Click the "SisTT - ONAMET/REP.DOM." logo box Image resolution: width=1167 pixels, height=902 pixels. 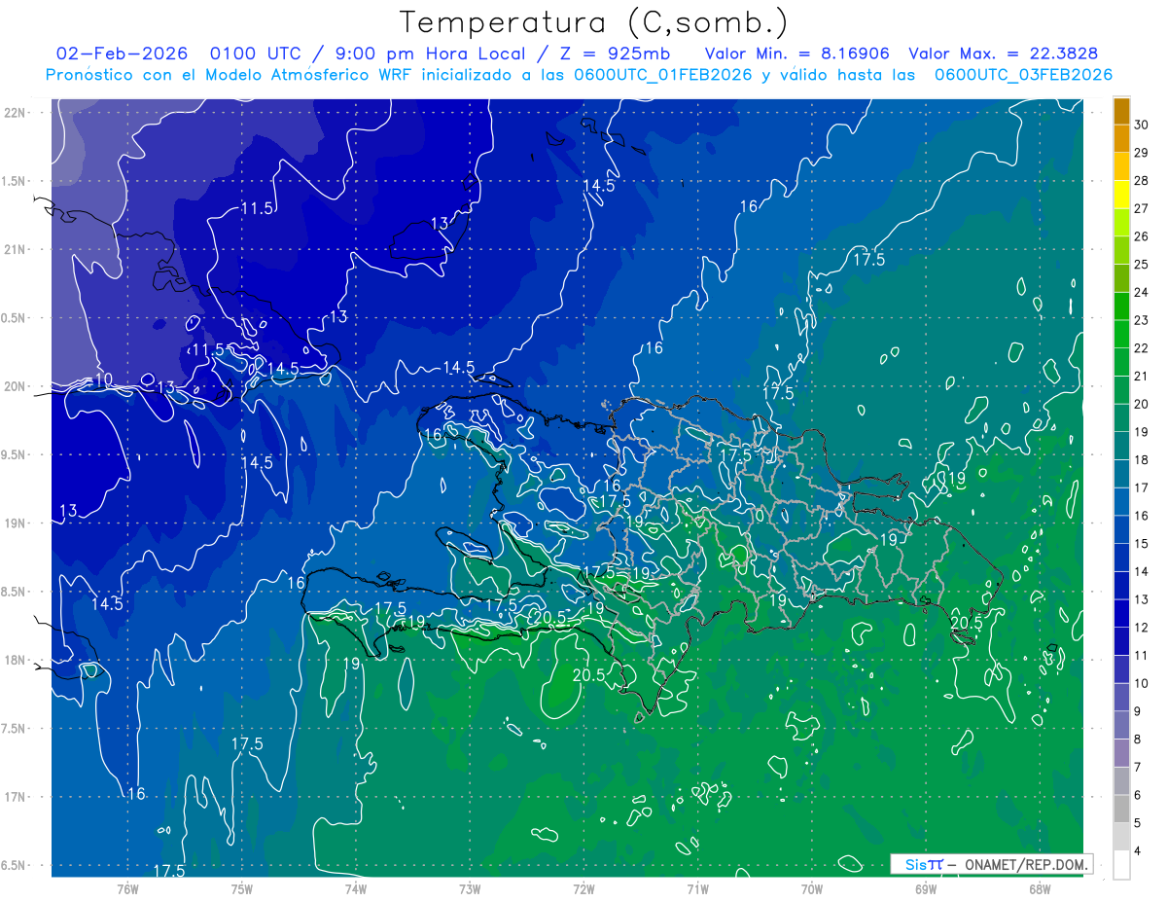coord(991,864)
